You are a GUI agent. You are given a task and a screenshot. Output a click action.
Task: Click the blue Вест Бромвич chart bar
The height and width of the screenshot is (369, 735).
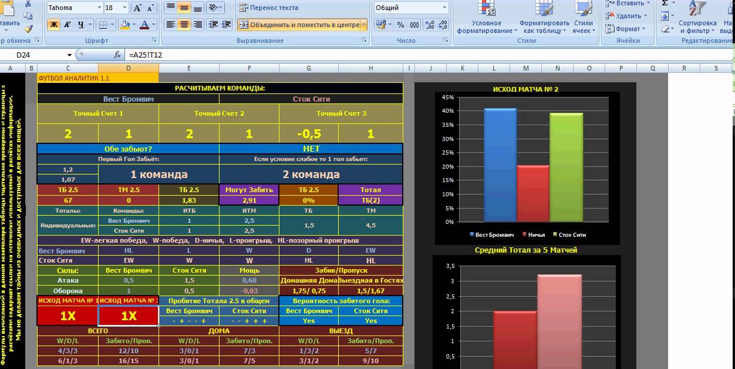(500, 165)
